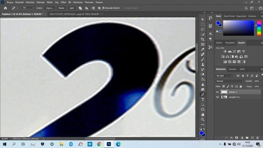Click the foreground color swatch in Color panel
Screen dimensions: 263x148
coord(218,23)
